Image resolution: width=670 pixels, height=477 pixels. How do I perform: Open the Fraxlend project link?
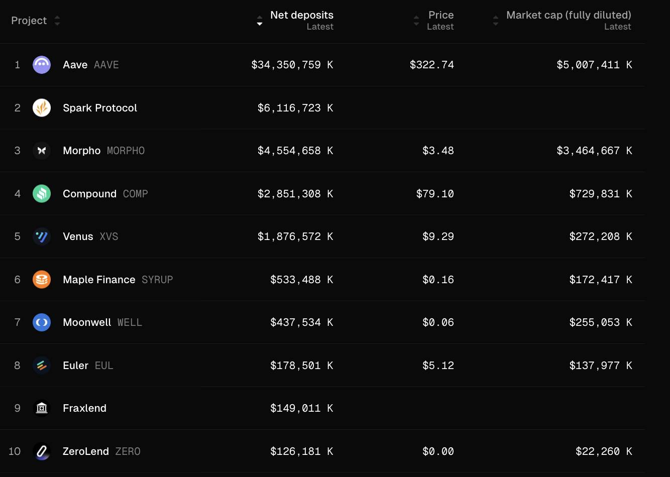85,408
